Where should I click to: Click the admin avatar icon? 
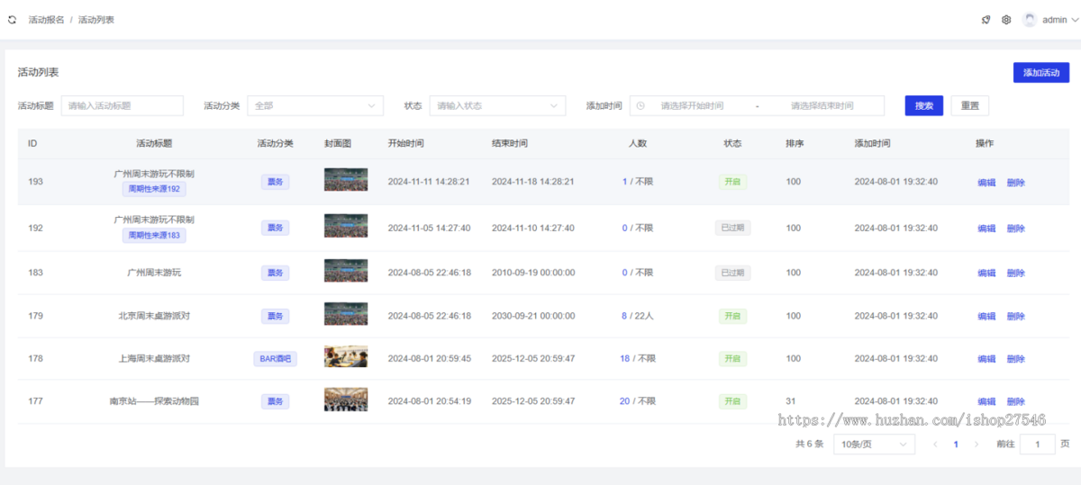(1030, 20)
